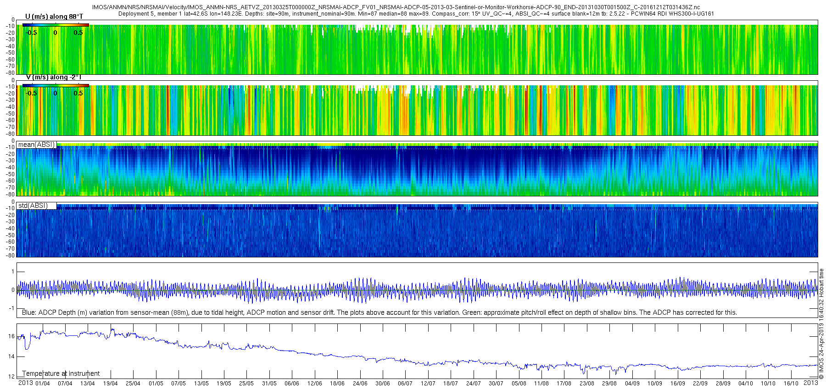The width and height of the screenshot is (826, 390).
Task: Click the '2013' year label at axis end
Action: click(x=811, y=383)
